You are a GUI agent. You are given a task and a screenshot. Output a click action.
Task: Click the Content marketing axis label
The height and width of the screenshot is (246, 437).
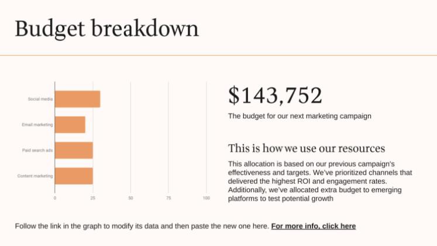pos(35,176)
